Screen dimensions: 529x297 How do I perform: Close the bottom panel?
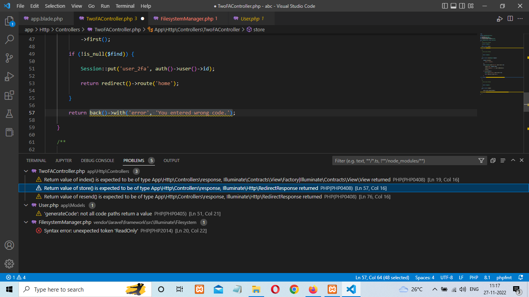pyautogui.click(x=522, y=160)
